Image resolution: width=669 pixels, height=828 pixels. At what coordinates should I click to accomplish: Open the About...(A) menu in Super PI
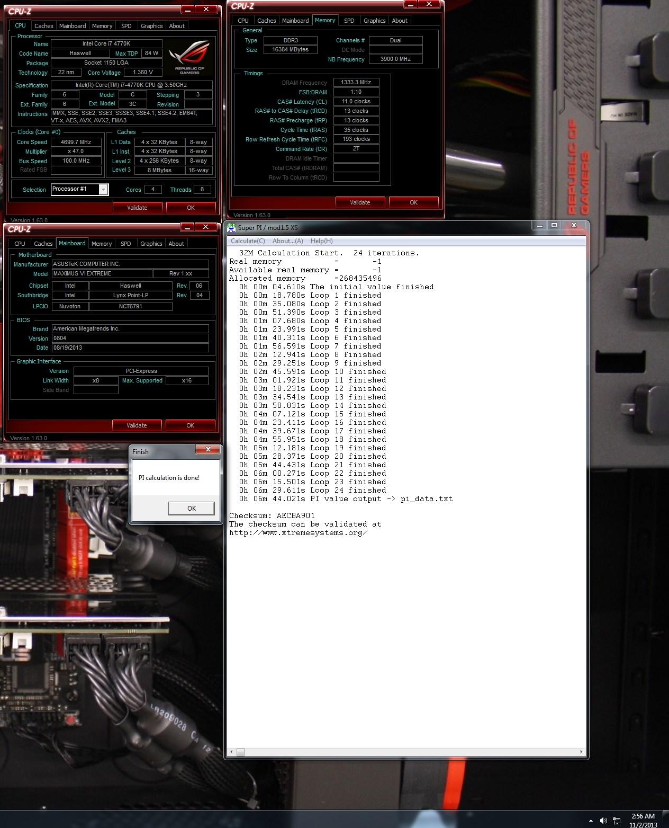288,241
